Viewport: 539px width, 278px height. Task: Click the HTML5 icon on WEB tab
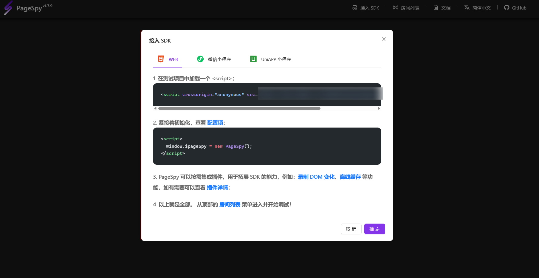161,59
